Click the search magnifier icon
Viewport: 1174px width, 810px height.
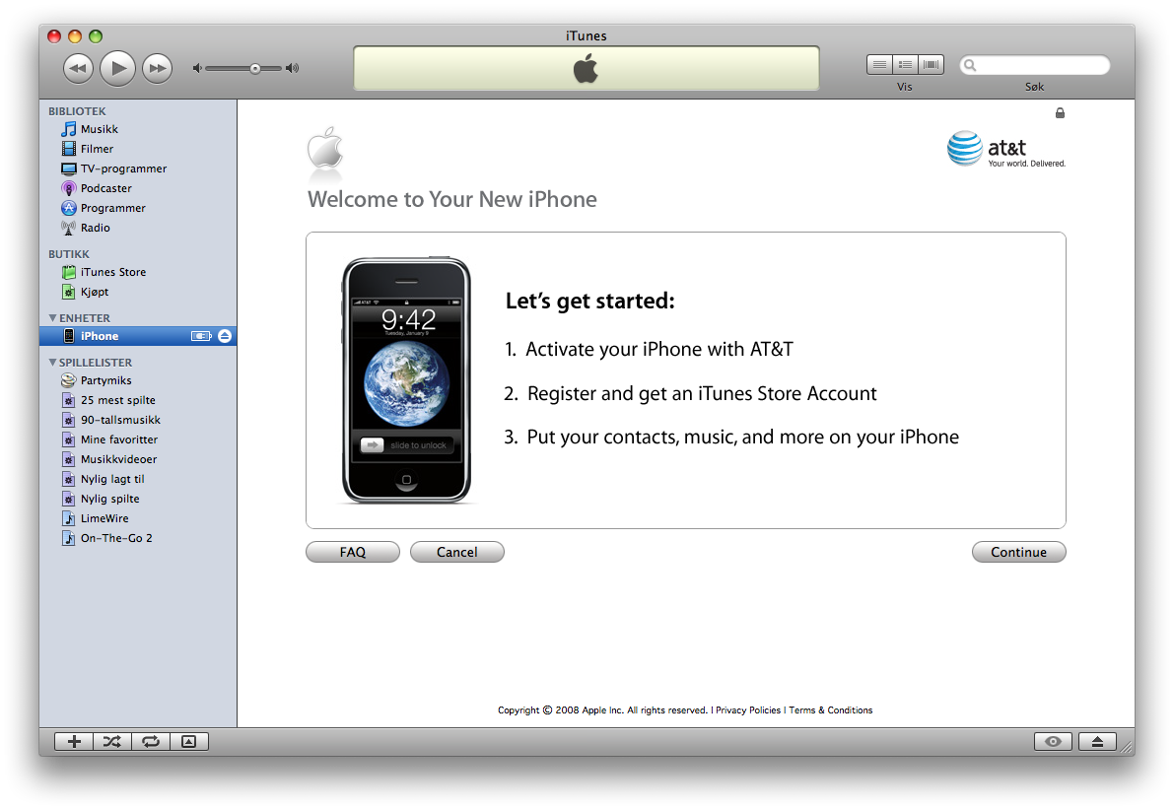(x=970, y=65)
